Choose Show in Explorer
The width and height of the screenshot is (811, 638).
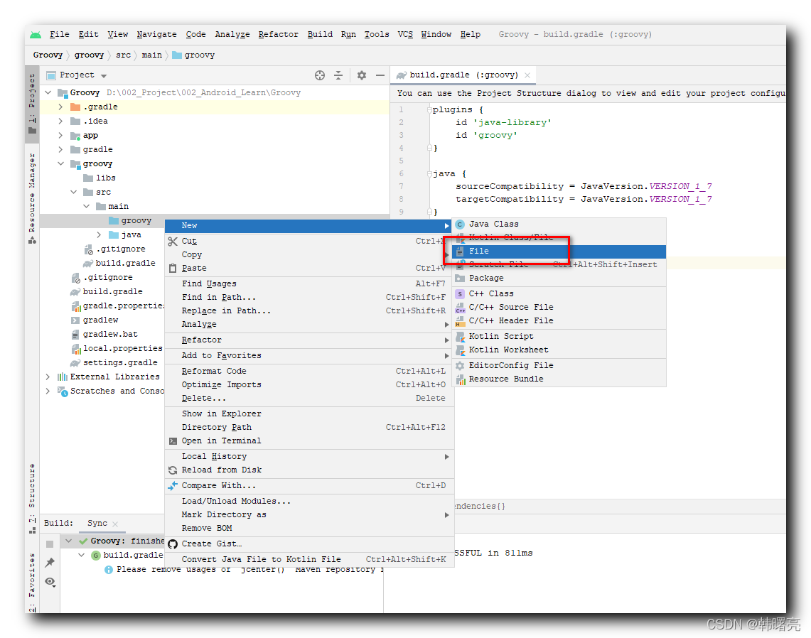pyautogui.click(x=309, y=414)
